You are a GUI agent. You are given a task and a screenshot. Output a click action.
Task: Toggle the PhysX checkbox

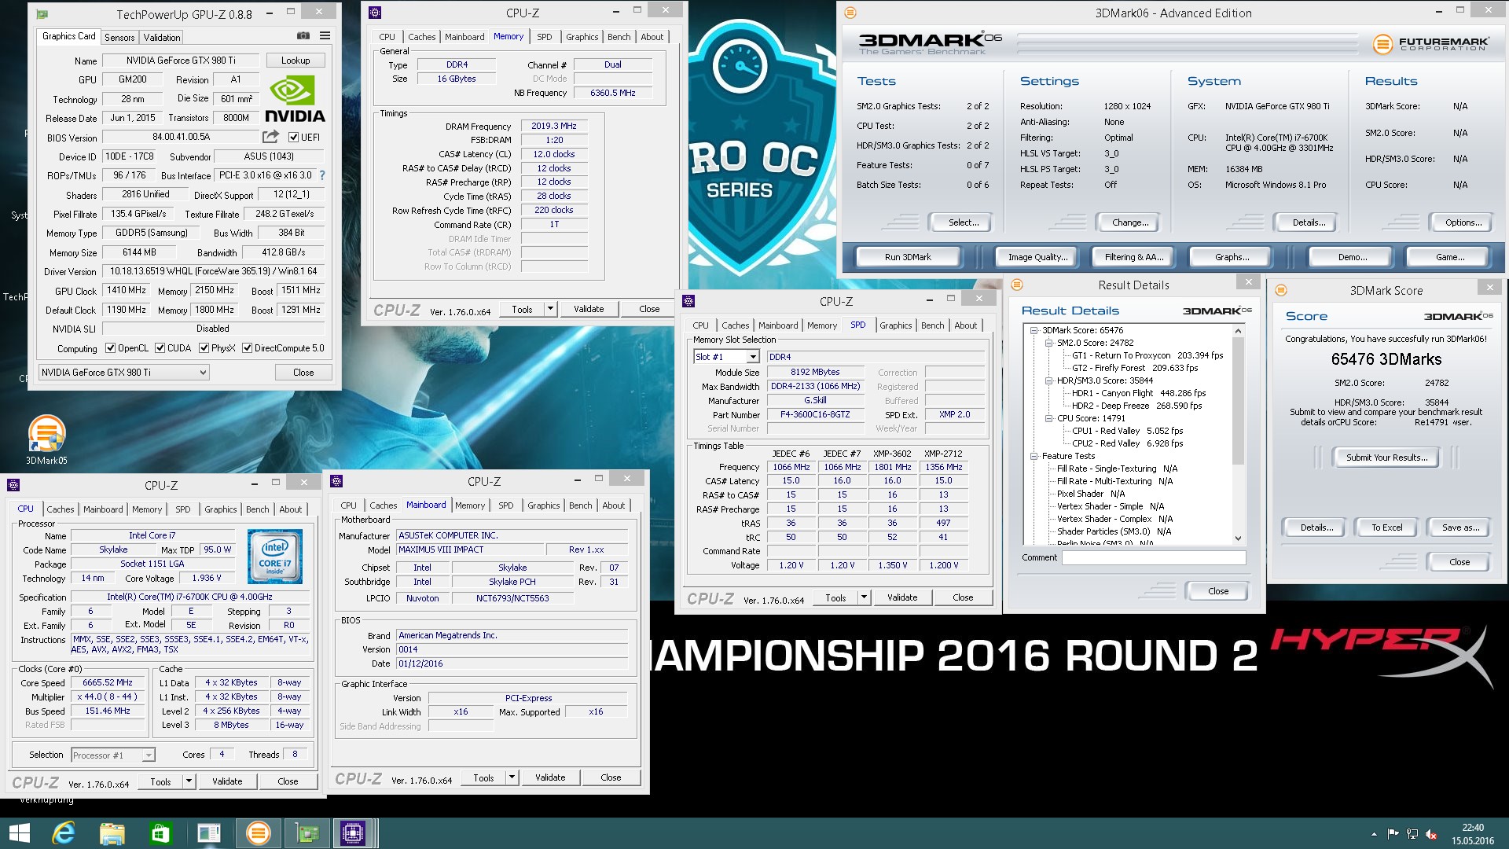204,347
